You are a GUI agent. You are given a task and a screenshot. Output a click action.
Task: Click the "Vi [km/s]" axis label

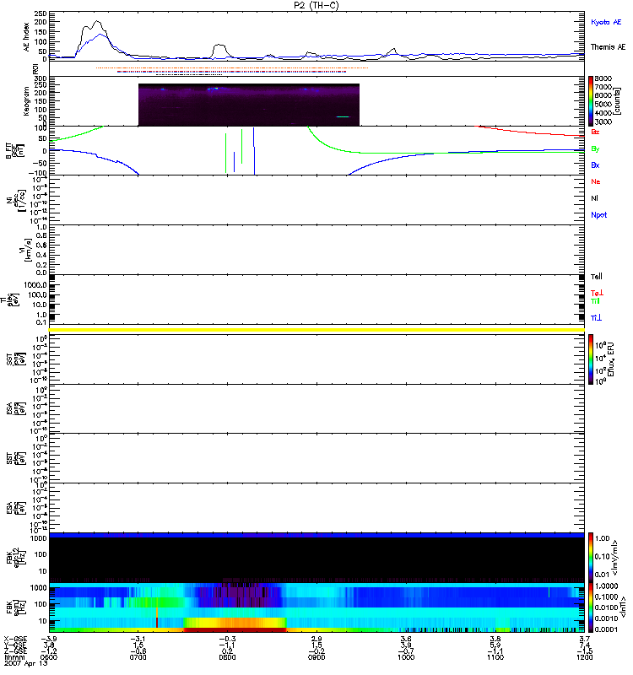tap(25, 250)
